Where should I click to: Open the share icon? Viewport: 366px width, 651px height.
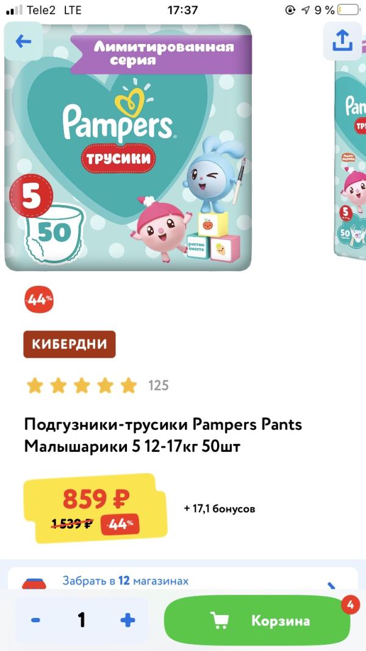(x=342, y=41)
